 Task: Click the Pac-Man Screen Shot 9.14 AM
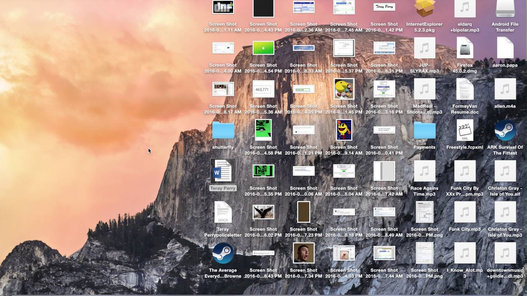tap(344, 130)
